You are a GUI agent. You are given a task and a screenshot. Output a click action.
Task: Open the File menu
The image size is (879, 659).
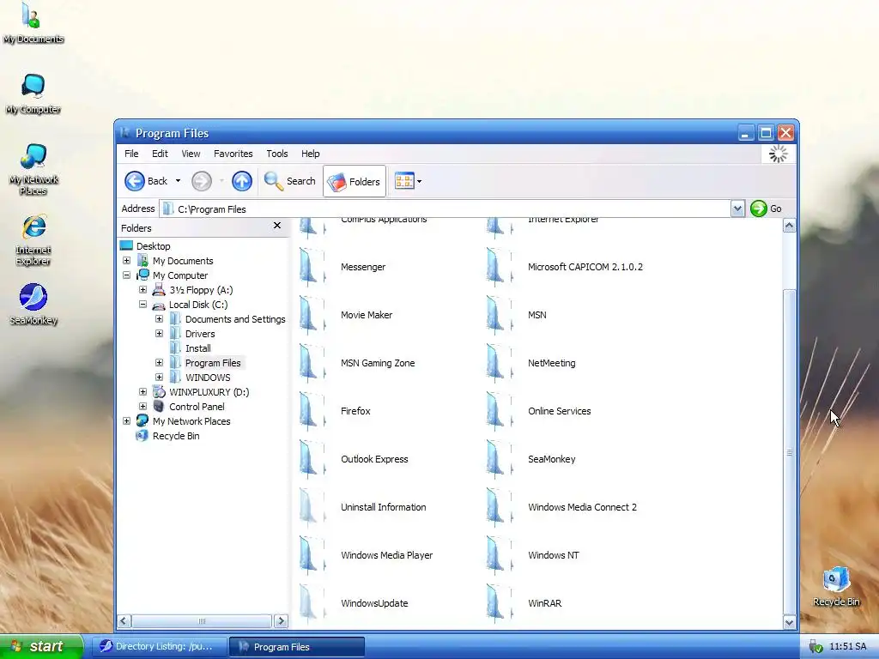(131, 154)
